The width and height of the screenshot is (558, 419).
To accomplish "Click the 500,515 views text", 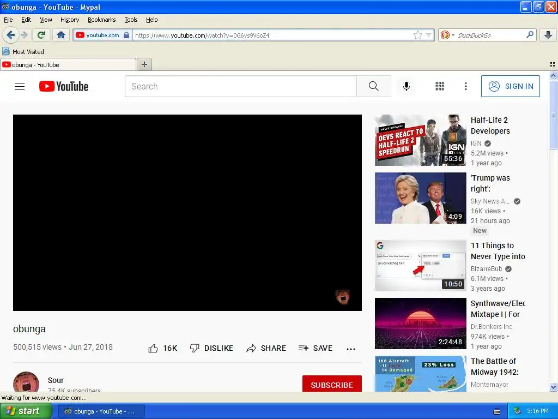I will [37, 347].
